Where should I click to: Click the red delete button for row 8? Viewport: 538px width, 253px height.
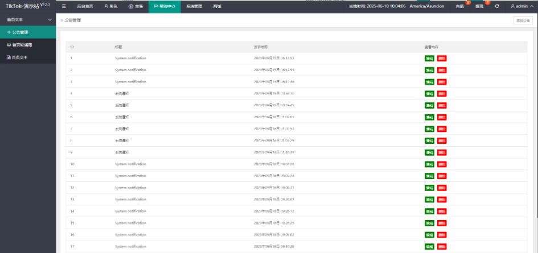(x=442, y=140)
